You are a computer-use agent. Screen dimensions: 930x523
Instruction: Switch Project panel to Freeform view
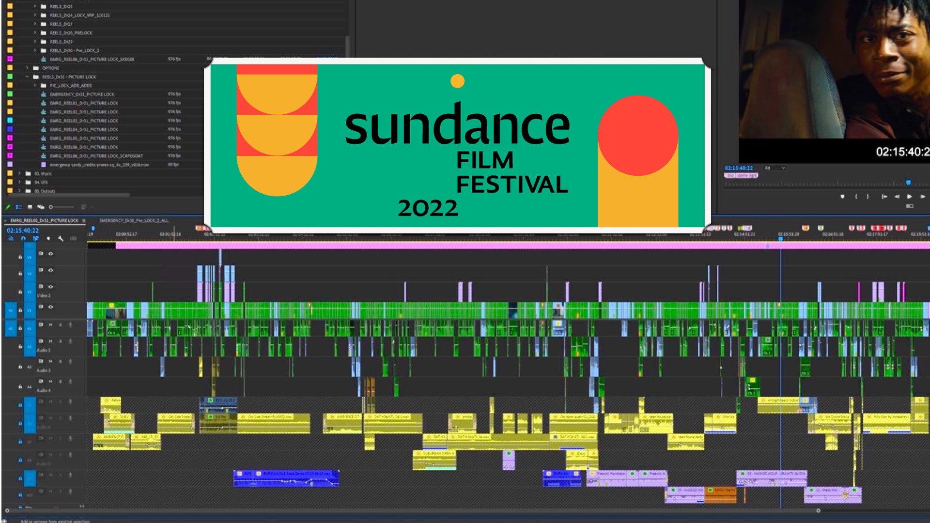(41, 207)
